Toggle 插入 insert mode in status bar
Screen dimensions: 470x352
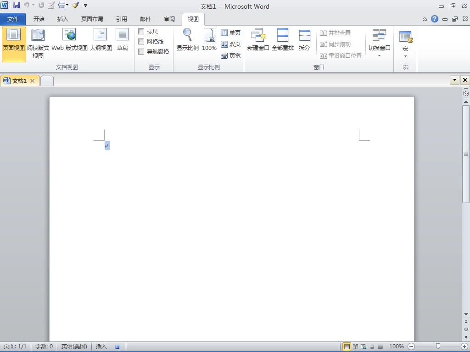point(101,346)
